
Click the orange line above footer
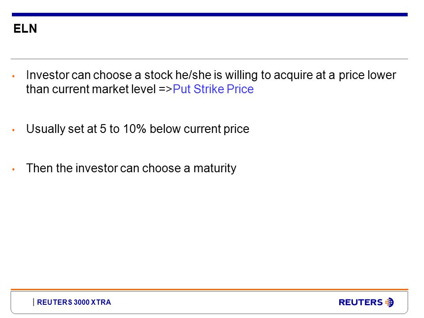tap(209, 290)
